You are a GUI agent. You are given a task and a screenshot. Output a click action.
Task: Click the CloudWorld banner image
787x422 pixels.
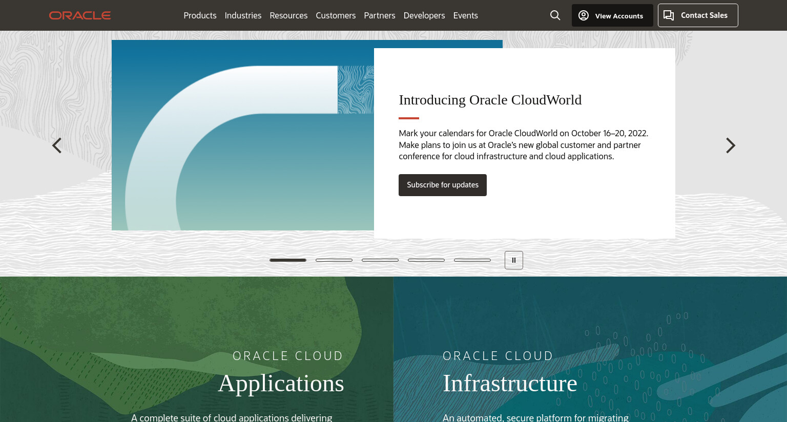click(x=243, y=135)
